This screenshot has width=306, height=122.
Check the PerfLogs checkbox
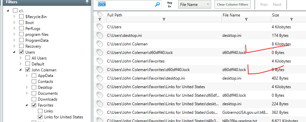tap(21, 29)
